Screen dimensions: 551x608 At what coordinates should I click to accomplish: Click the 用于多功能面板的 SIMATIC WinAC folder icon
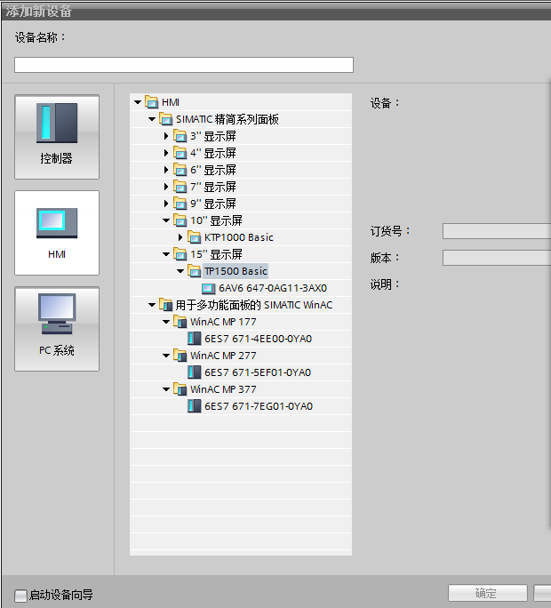166,305
